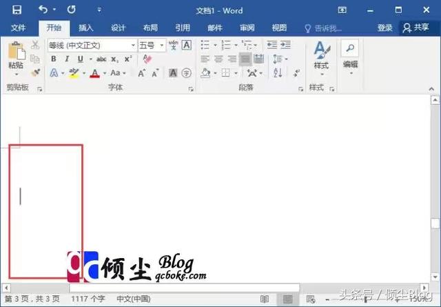Screen dimensions: 441x307
Task: Select the Format Painter brush
Action: pyautogui.click(x=35, y=72)
